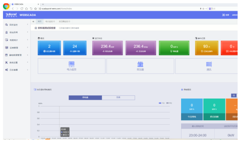Click the browser reload icon

[x=22, y=9]
